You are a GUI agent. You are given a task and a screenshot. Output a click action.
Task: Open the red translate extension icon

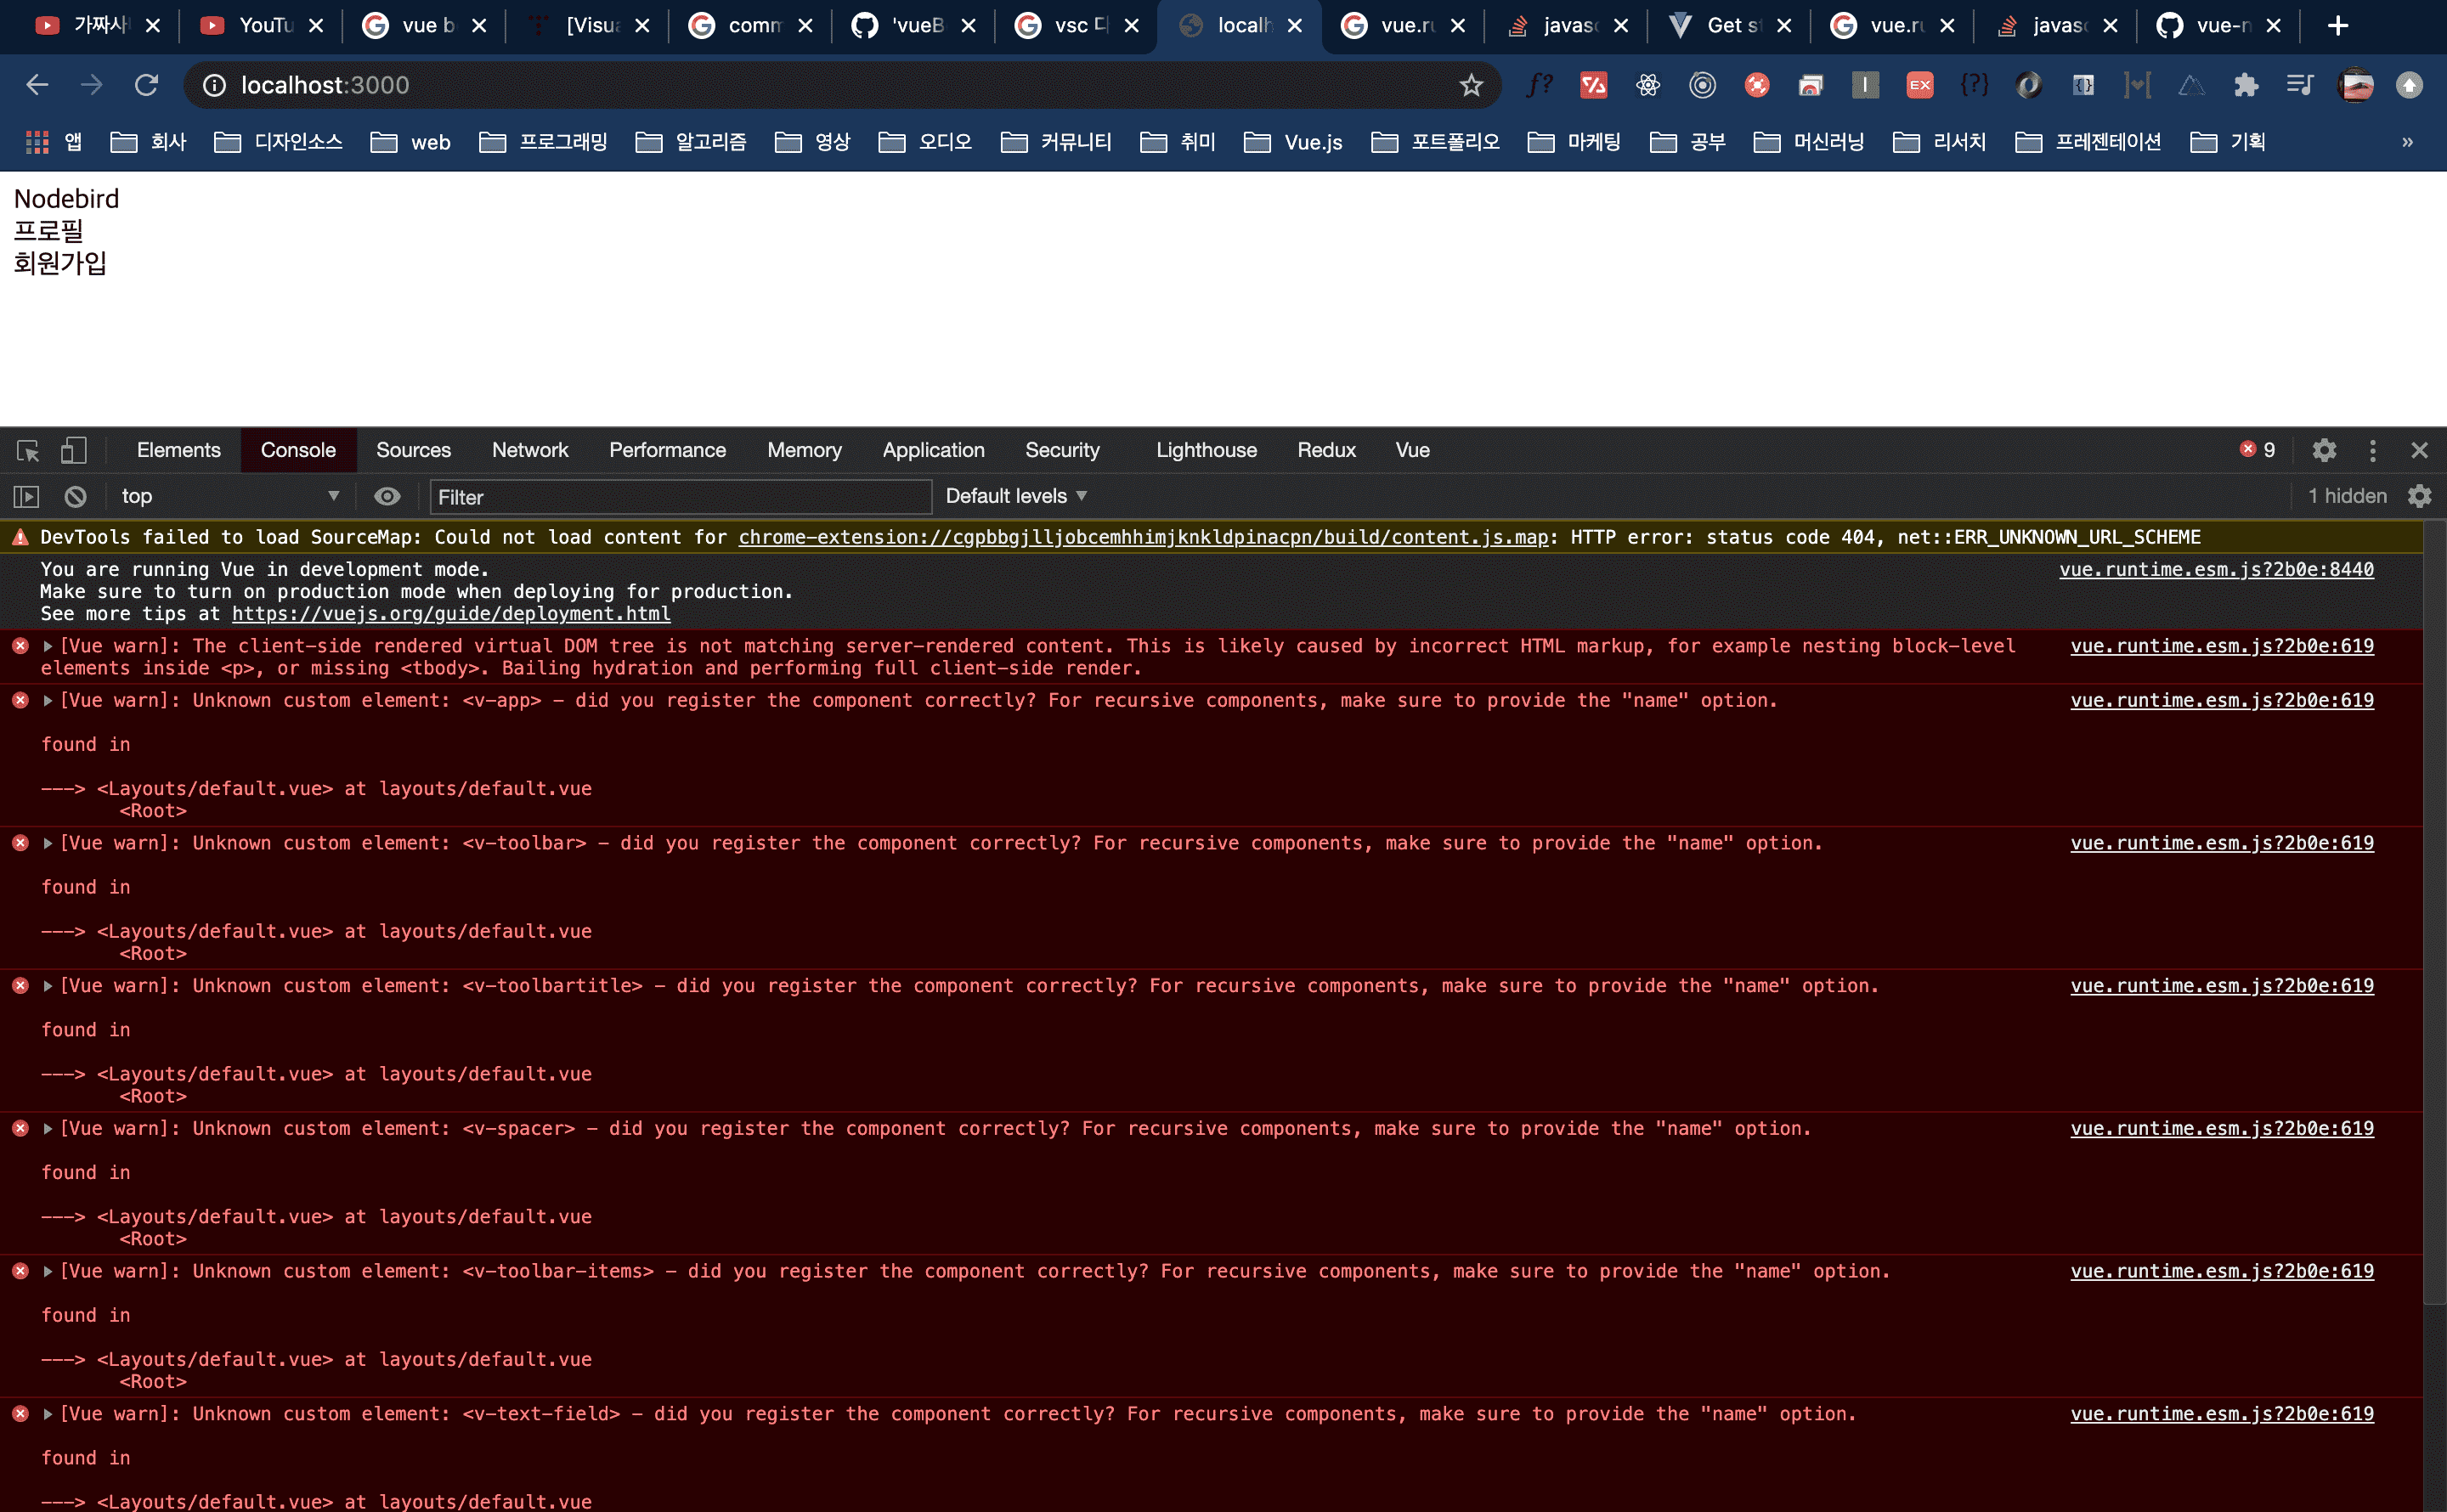click(x=1593, y=85)
